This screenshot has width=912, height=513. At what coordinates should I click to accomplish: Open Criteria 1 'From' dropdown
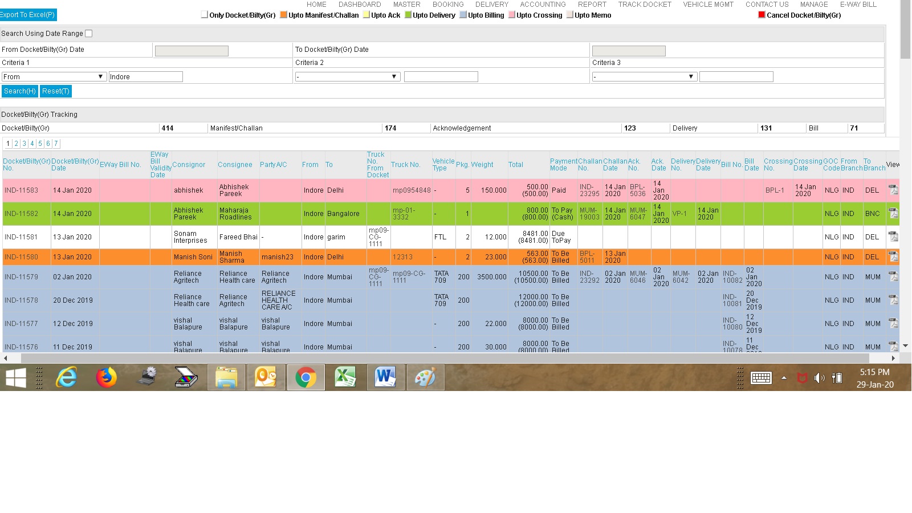[x=54, y=76]
